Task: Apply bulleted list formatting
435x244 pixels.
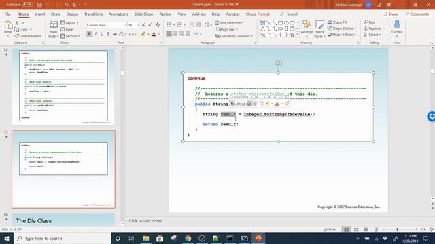Action: pyautogui.click(x=169, y=25)
